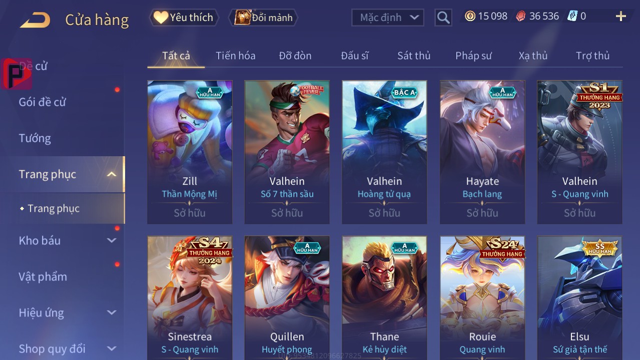Tap the blue voucher currency icon
The height and width of the screenshot is (360, 640).
point(572,16)
